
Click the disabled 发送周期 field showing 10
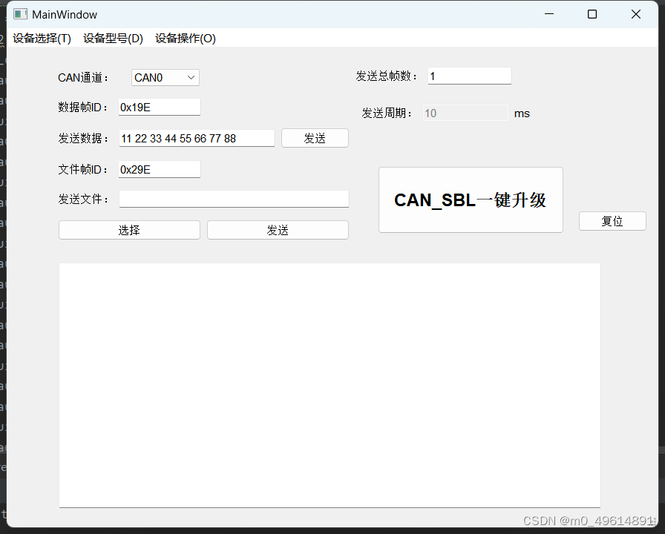[465, 113]
